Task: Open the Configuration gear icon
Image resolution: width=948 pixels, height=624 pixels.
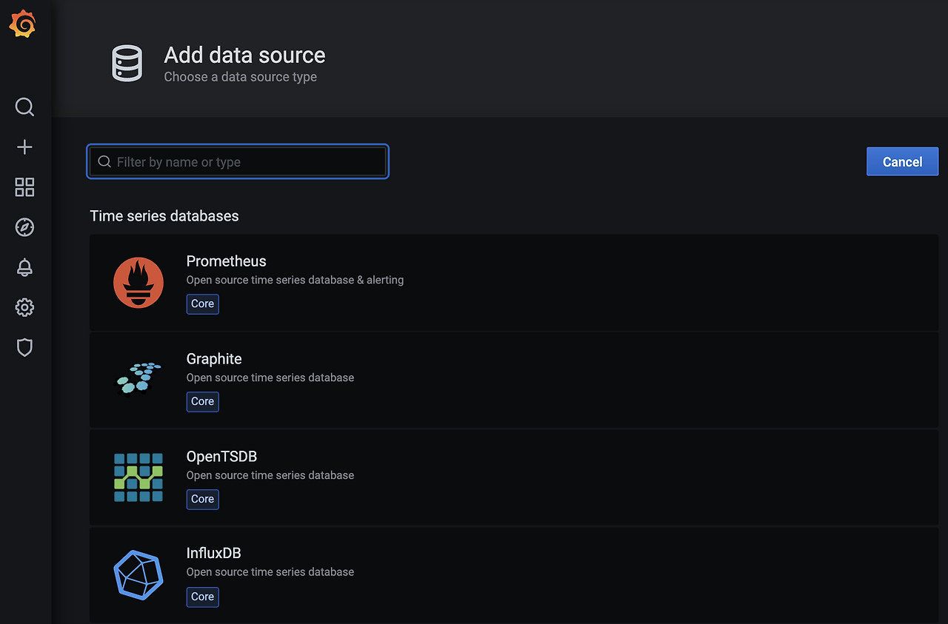Action: [24, 307]
